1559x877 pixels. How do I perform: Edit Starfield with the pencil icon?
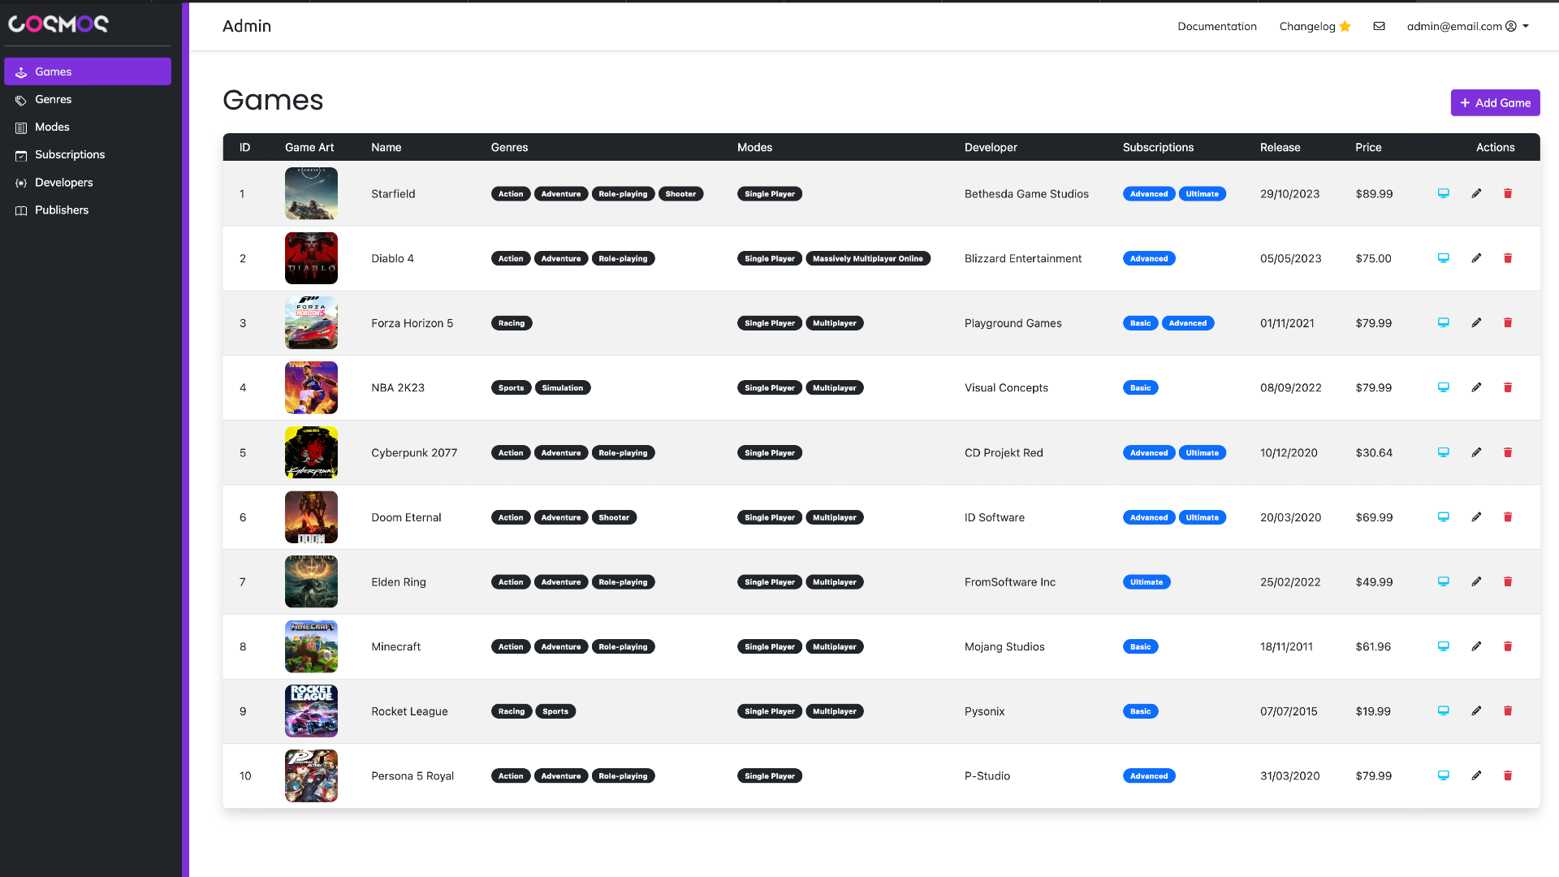1476,193
